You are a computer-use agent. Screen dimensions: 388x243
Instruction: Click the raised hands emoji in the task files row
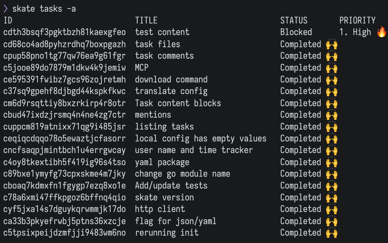(332, 44)
